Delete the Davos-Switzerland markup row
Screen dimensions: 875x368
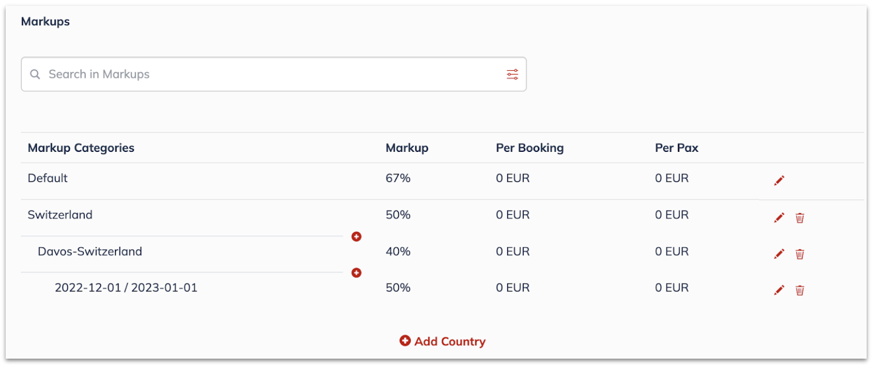coord(800,254)
